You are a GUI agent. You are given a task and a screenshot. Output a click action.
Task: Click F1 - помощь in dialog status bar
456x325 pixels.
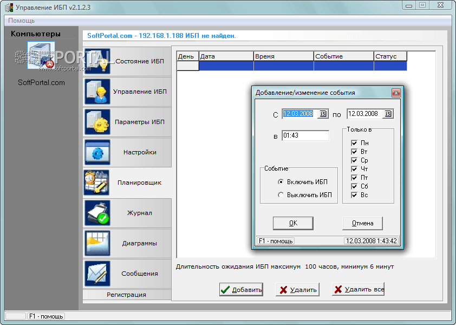(276, 241)
